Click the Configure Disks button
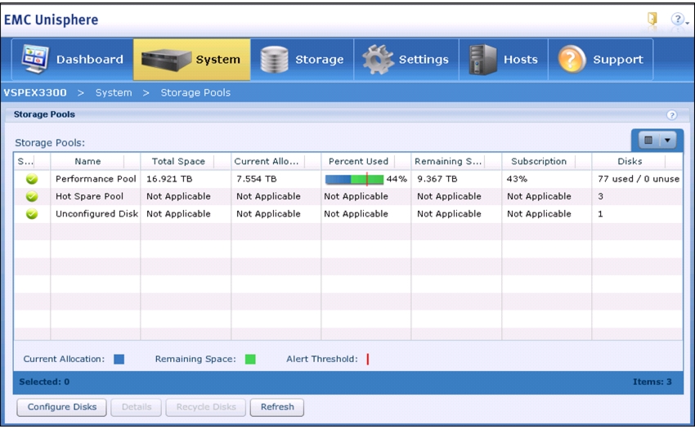The width and height of the screenshot is (695, 447). tap(61, 407)
